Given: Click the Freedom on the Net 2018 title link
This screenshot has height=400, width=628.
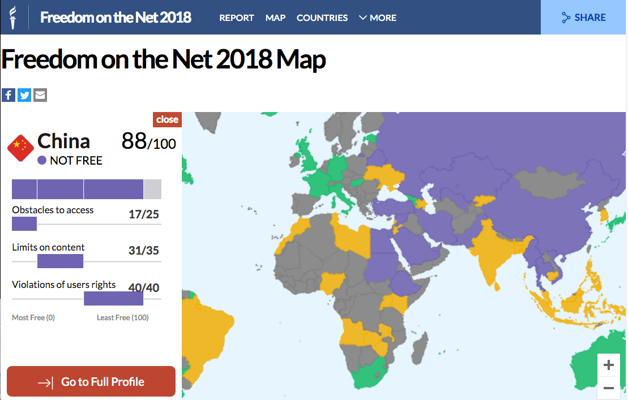Looking at the screenshot, I should tap(116, 18).
